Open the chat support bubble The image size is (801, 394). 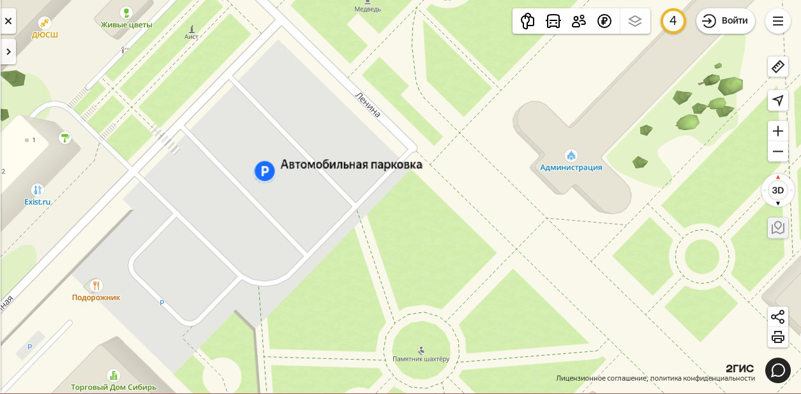(777, 370)
